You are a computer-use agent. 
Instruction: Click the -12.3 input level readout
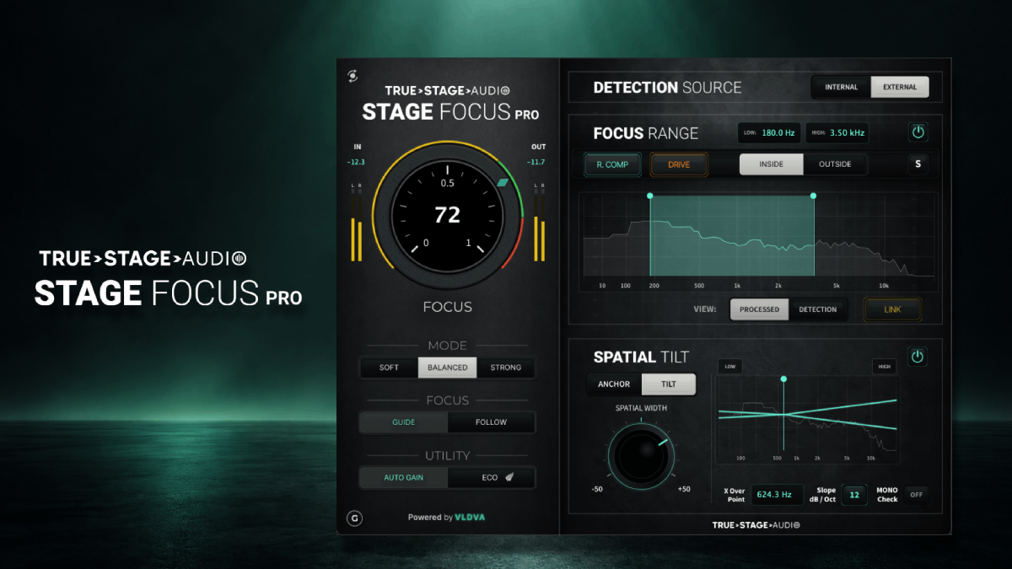[x=356, y=162]
